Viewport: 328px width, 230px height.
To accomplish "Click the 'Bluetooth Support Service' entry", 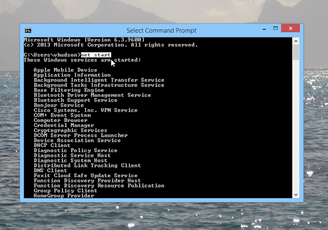I will [75, 100].
